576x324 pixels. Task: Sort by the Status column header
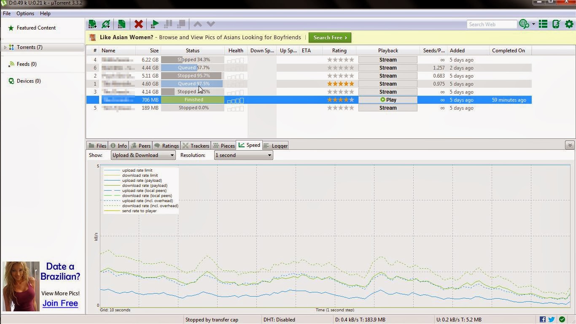pyautogui.click(x=193, y=51)
